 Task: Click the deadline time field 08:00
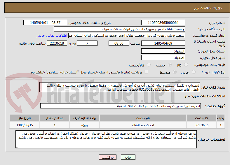tap(119, 43)
